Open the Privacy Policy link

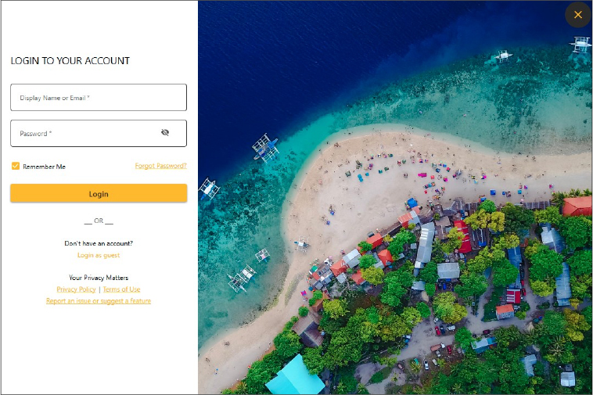(x=76, y=289)
